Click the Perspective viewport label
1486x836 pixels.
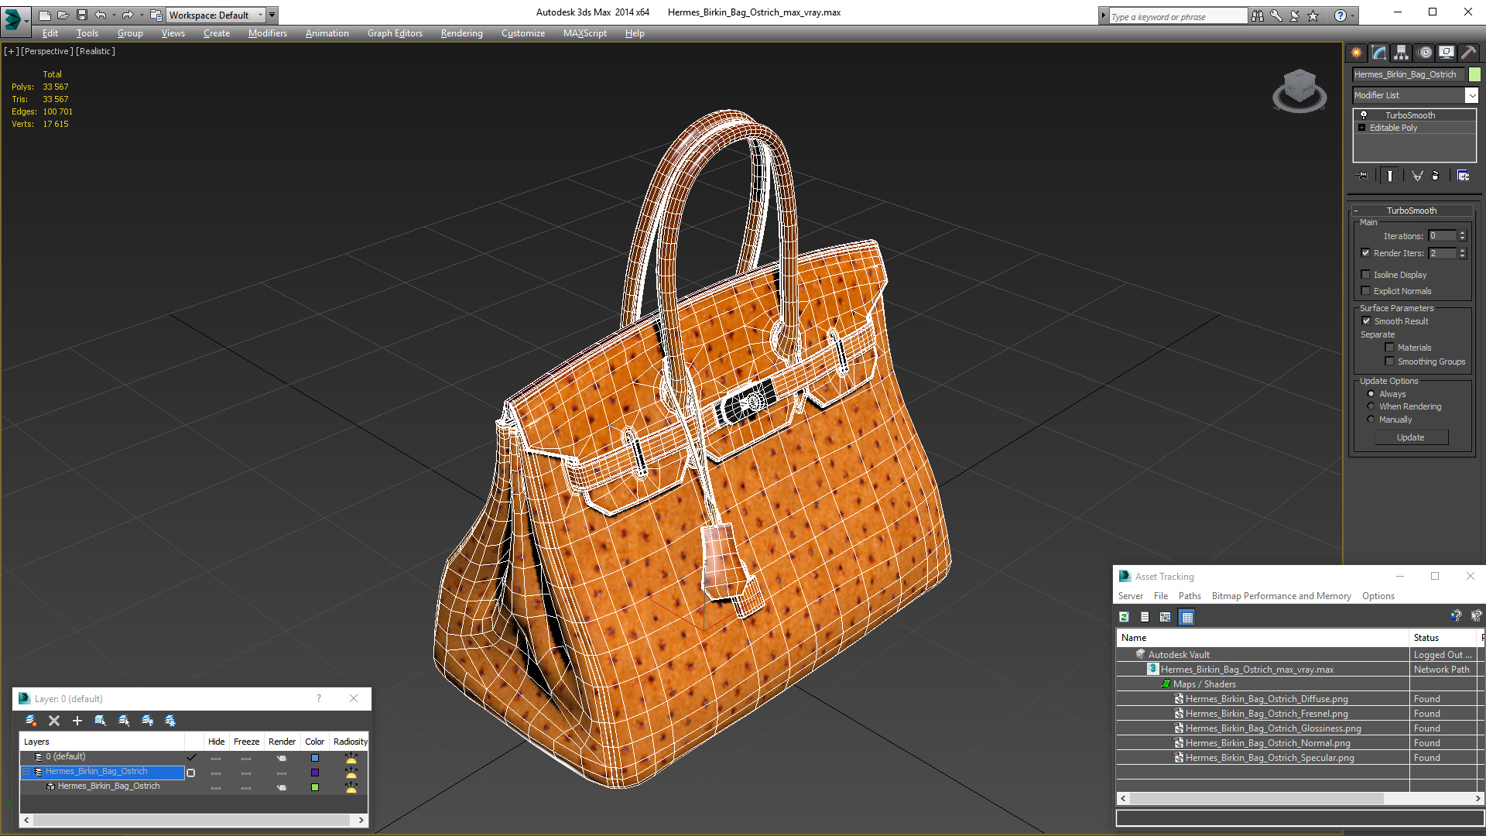(47, 51)
